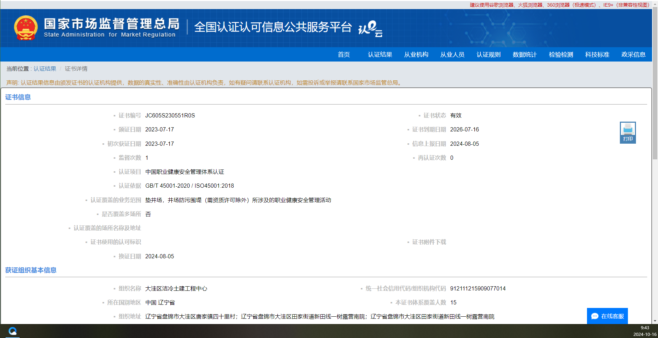
Task: Click the expiry date 2026-07-16
Action: [x=465, y=129]
